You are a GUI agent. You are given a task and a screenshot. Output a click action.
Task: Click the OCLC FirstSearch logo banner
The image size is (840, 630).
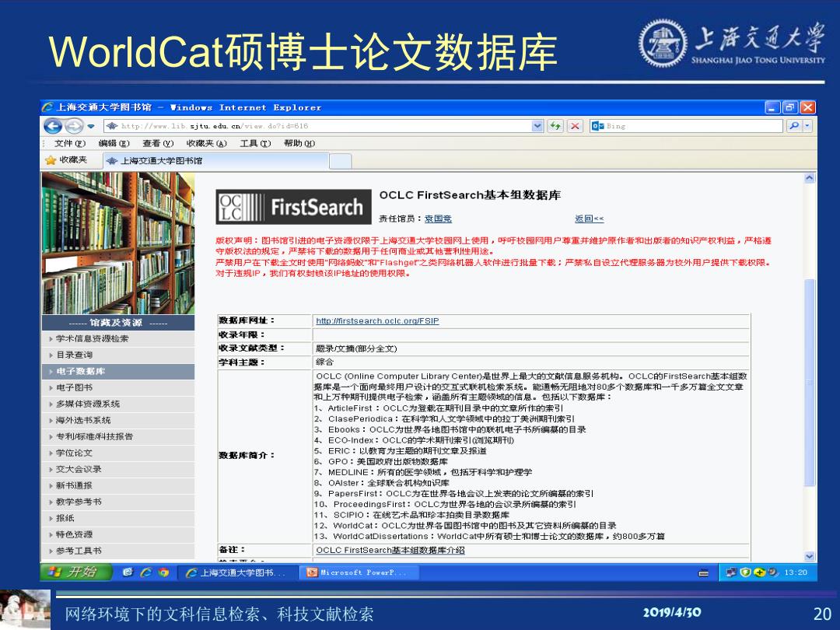pos(293,206)
